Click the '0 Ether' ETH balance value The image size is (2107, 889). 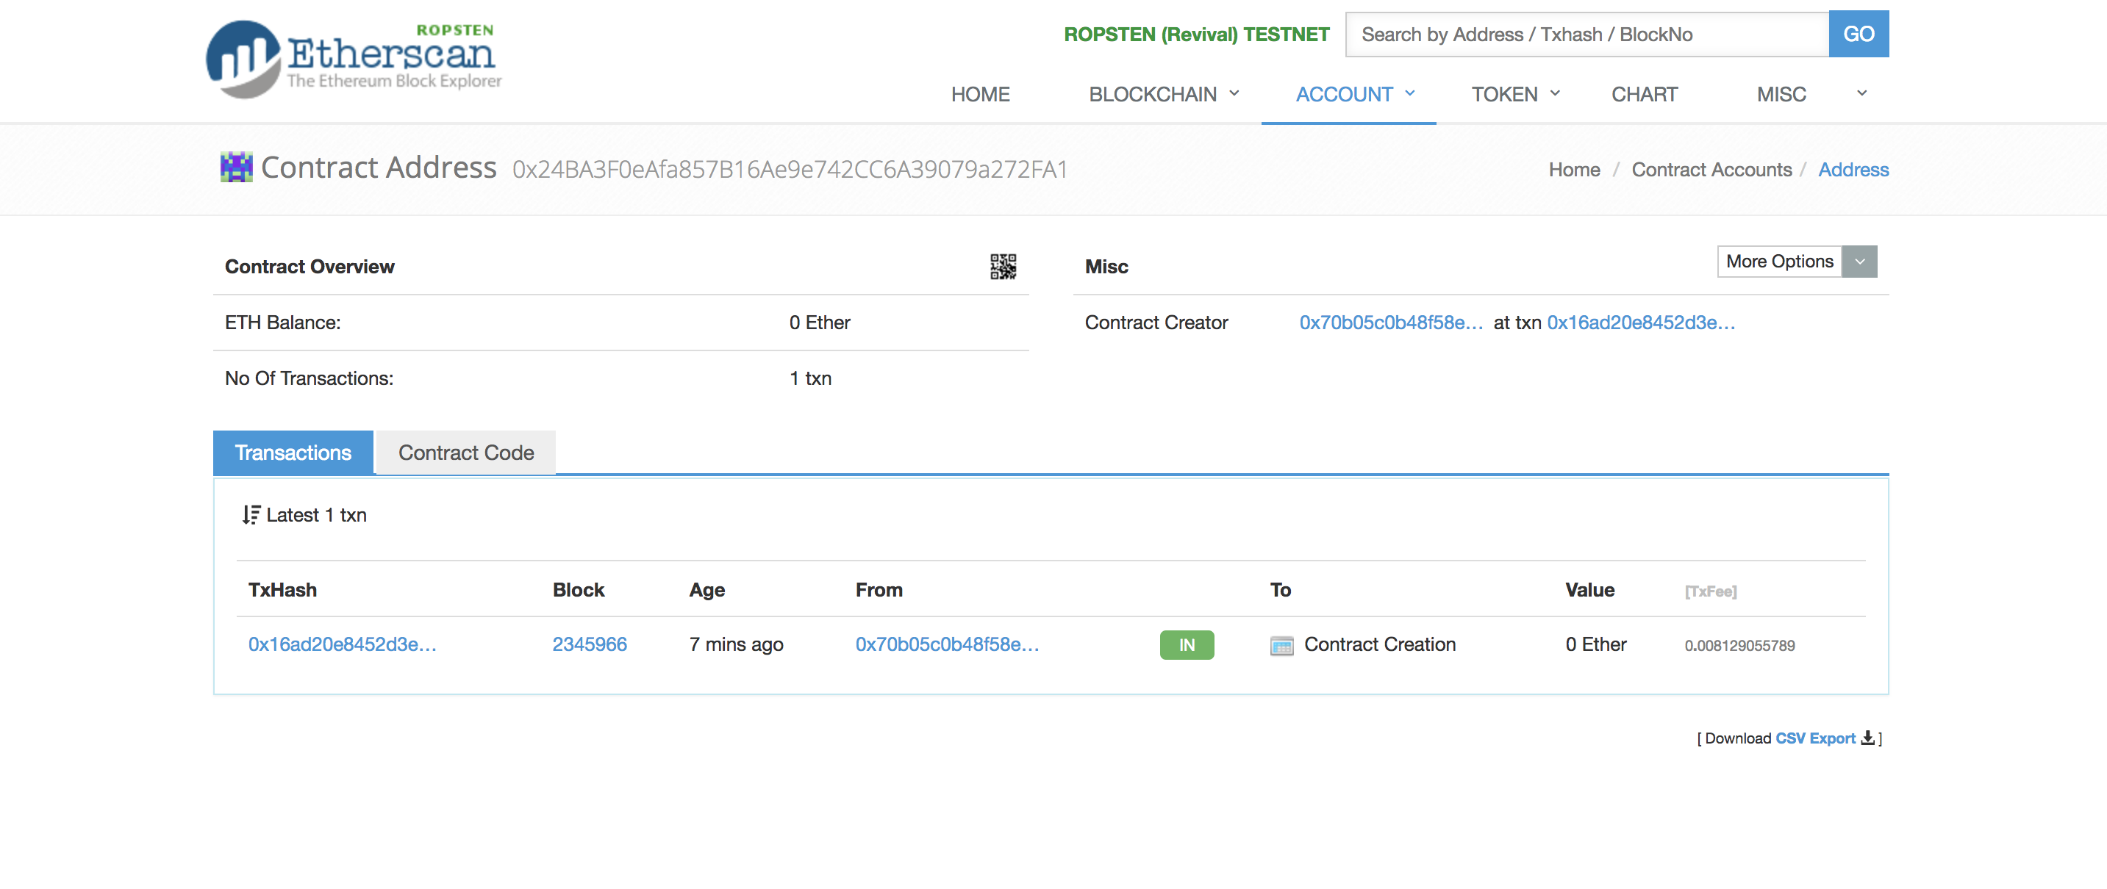coord(820,323)
